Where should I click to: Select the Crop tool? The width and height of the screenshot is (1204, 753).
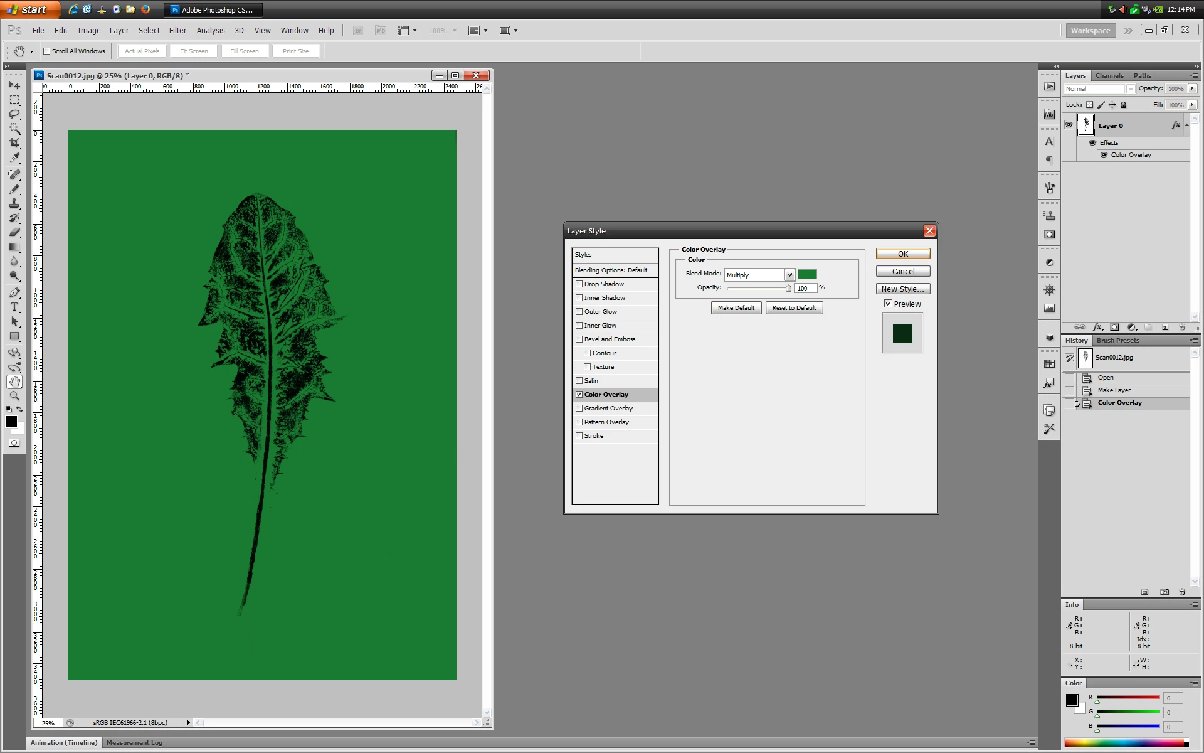pyautogui.click(x=14, y=143)
